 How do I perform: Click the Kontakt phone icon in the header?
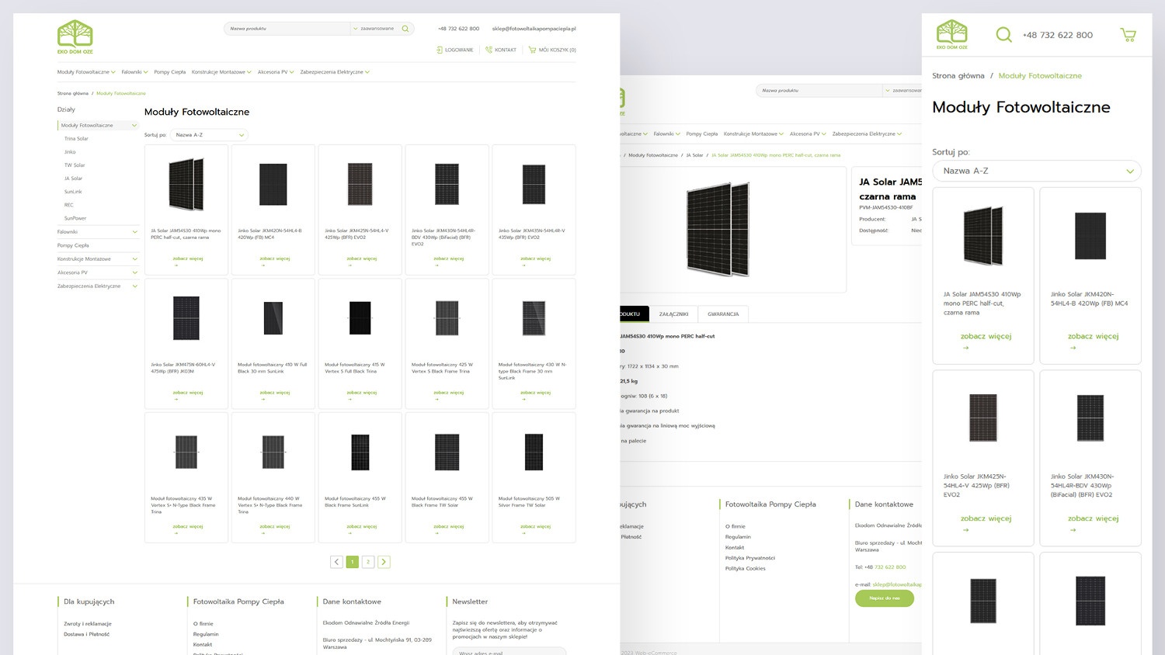coord(489,50)
